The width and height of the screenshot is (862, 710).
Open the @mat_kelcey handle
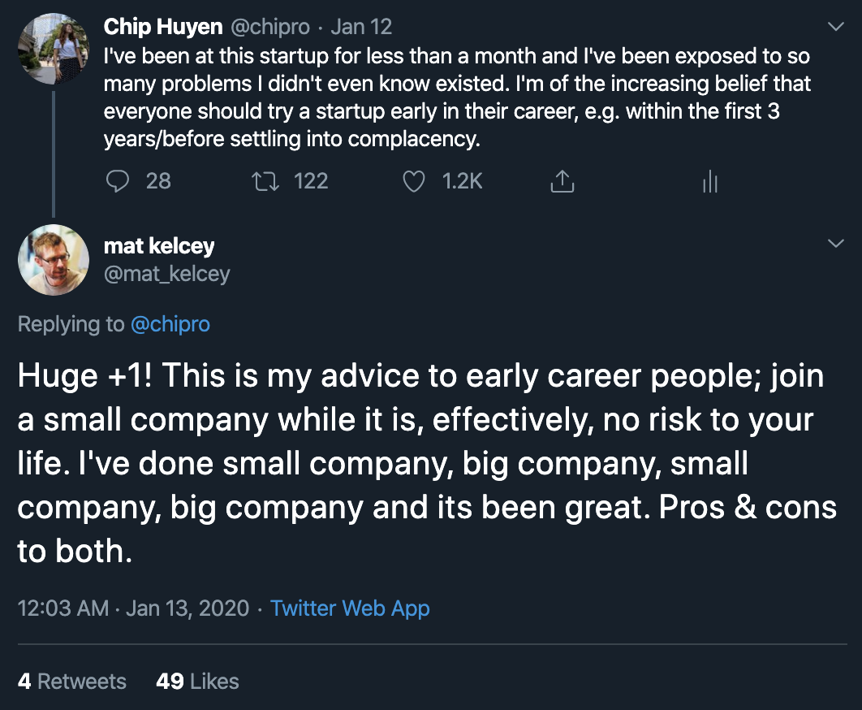click(166, 274)
